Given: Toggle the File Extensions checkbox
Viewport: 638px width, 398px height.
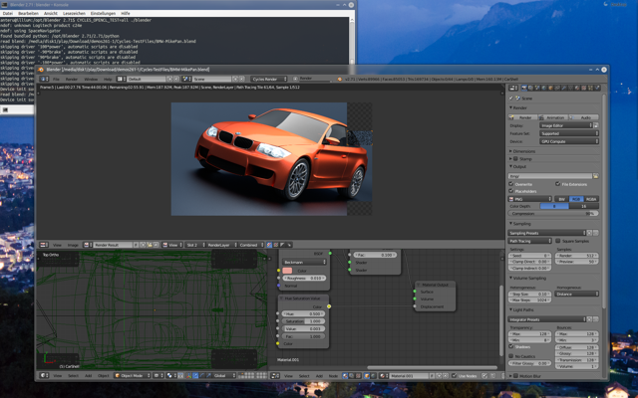Looking at the screenshot, I should 558,184.
